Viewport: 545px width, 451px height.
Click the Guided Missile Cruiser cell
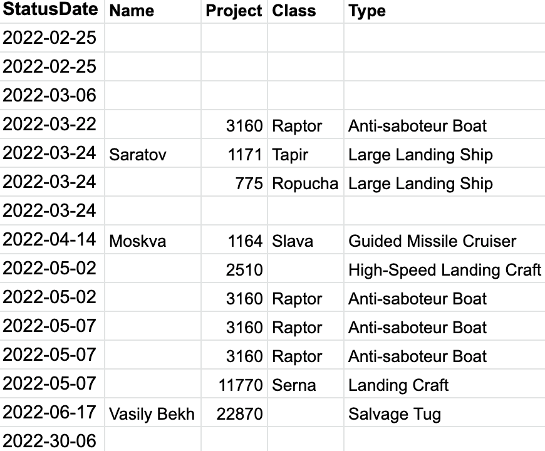click(x=432, y=241)
